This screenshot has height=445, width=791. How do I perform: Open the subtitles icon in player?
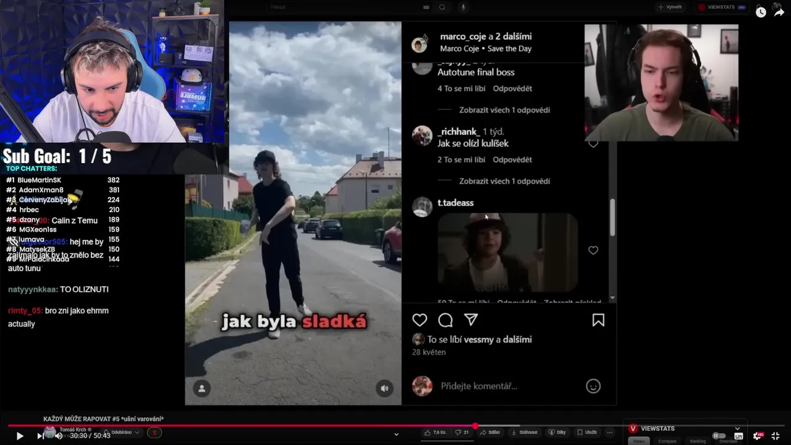pos(738,436)
